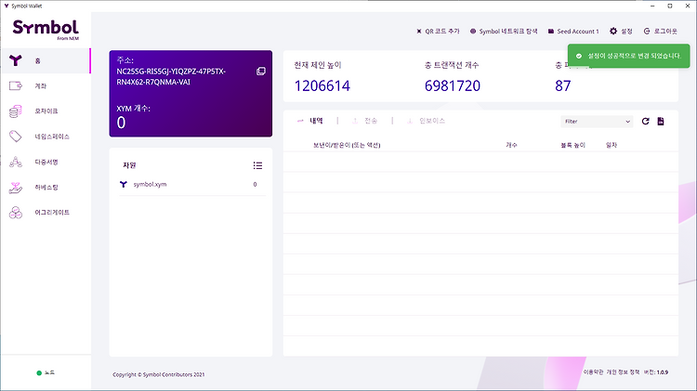
Task: Click the total transactions value 6981720
Action: [453, 85]
